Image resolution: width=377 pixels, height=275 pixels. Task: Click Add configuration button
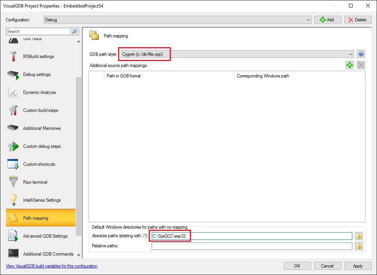(328, 20)
